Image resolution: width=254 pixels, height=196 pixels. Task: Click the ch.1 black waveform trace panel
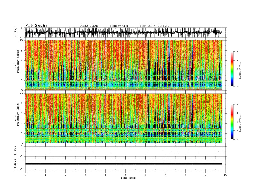[123, 32]
